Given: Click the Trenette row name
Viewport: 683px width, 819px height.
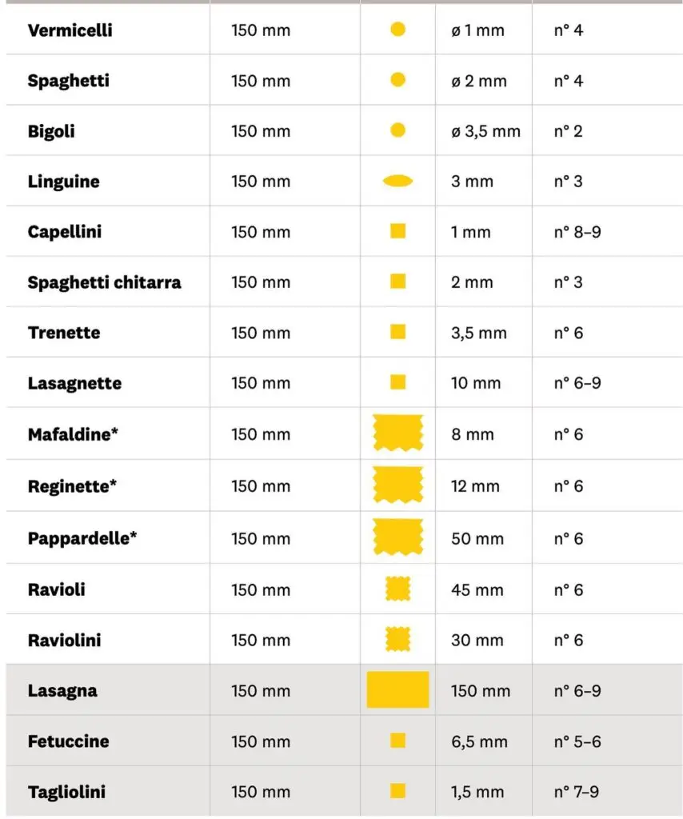Looking at the screenshot, I should (64, 333).
